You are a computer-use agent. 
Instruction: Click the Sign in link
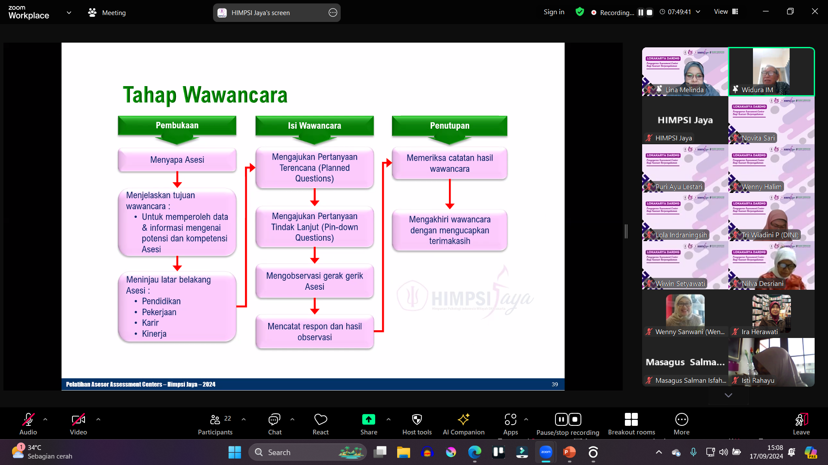click(x=554, y=12)
